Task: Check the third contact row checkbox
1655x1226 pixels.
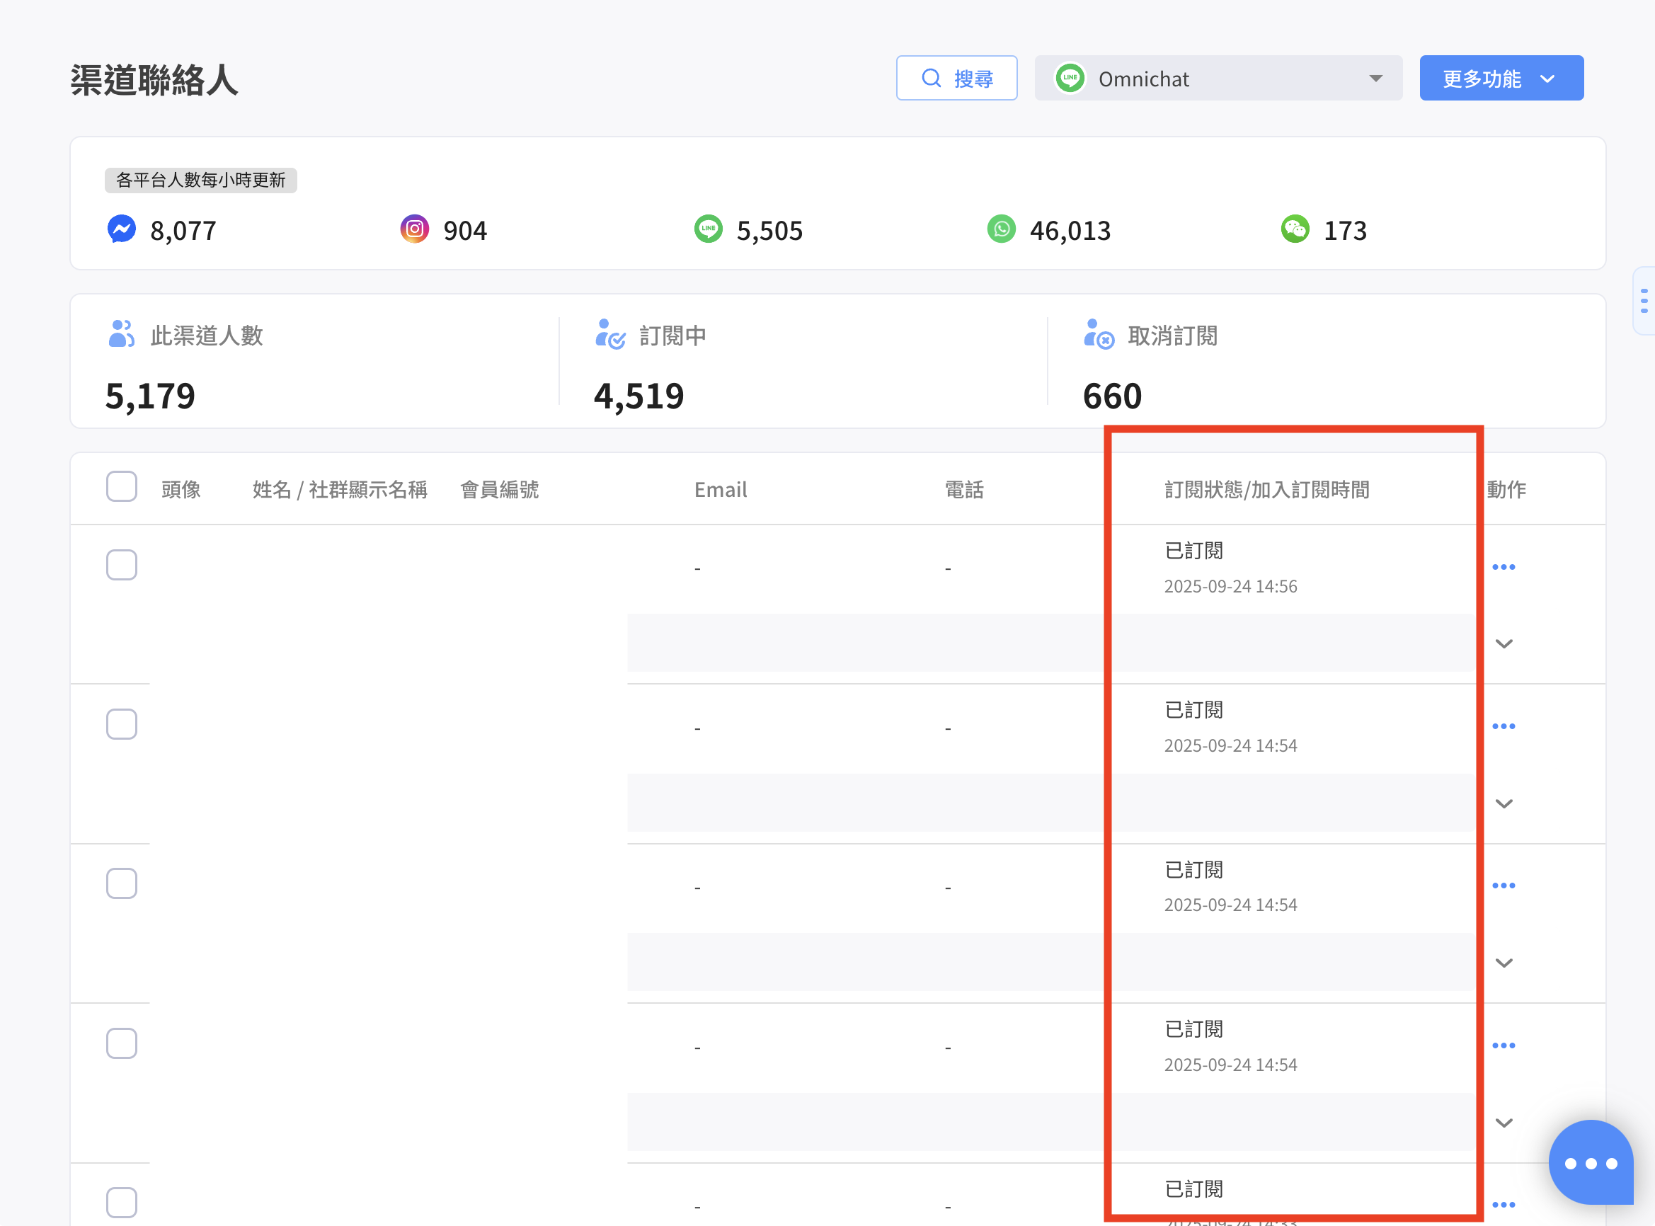Action: click(x=122, y=884)
